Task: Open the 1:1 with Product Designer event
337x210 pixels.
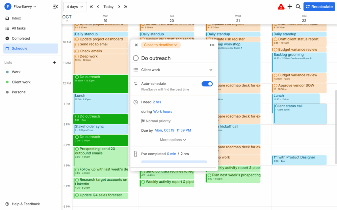Action: click(299, 160)
